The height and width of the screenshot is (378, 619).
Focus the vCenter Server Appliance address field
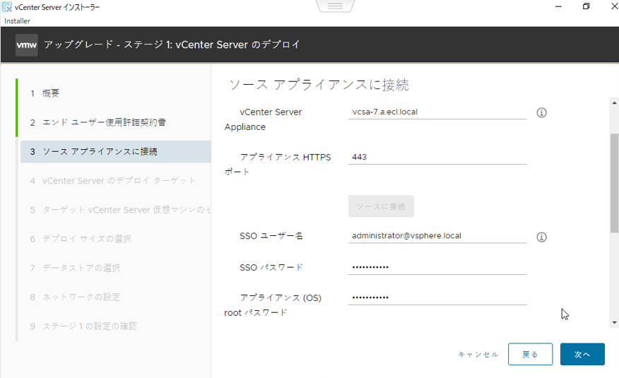pos(437,112)
